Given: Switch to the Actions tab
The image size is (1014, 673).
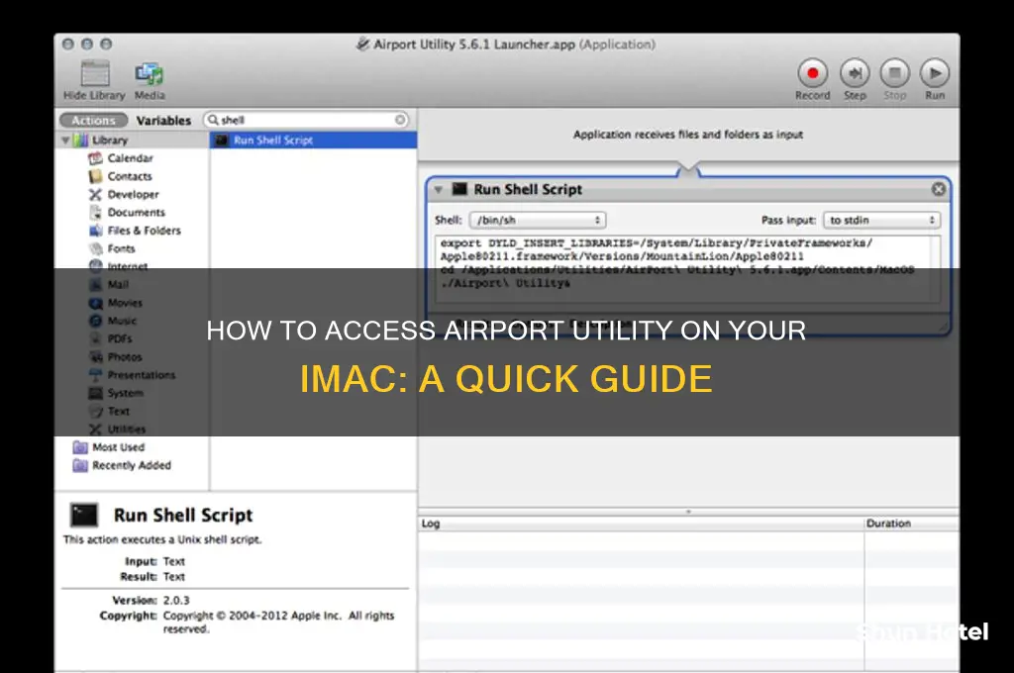Looking at the screenshot, I should [x=94, y=120].
